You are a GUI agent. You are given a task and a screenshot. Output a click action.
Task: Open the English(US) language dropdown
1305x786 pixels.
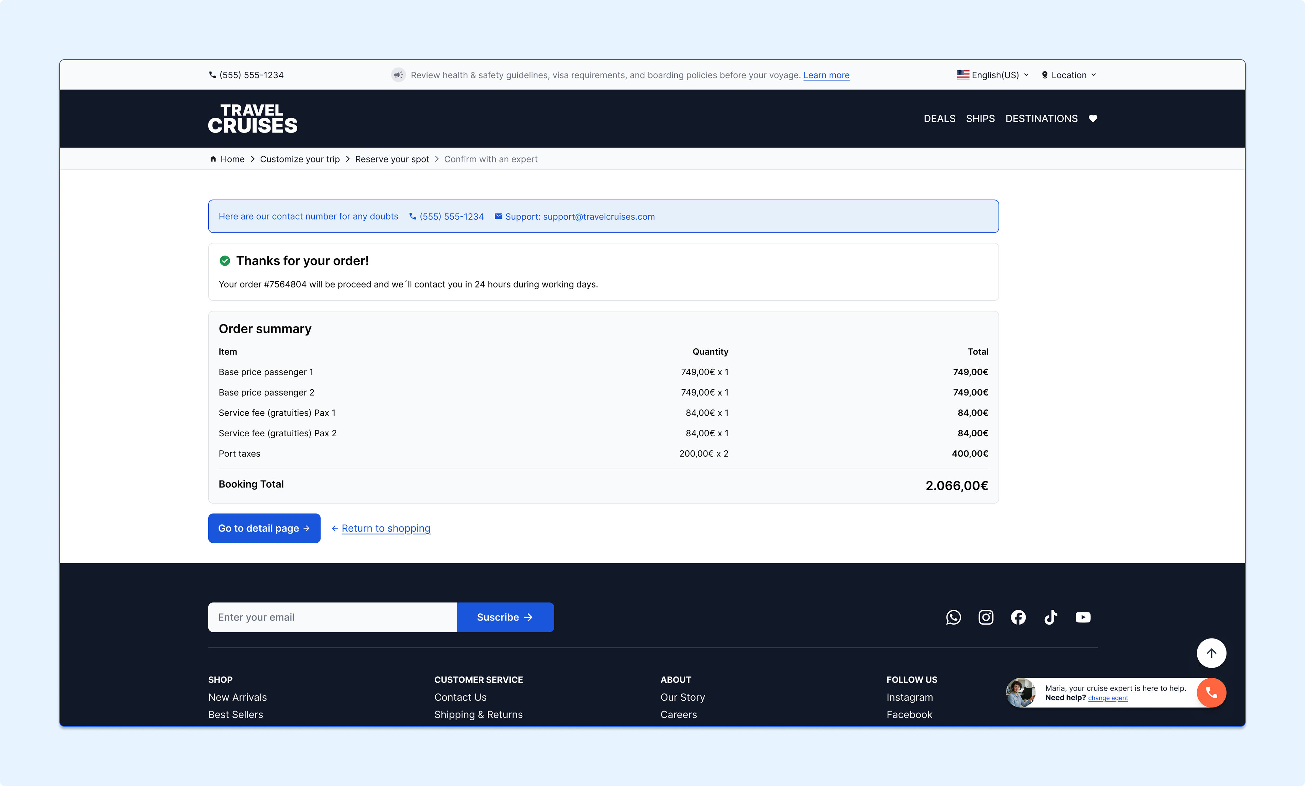click(993, 75)
